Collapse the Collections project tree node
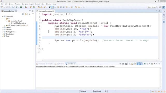The width and height of the screenshot is (166, 93). [x=2, y=17]
